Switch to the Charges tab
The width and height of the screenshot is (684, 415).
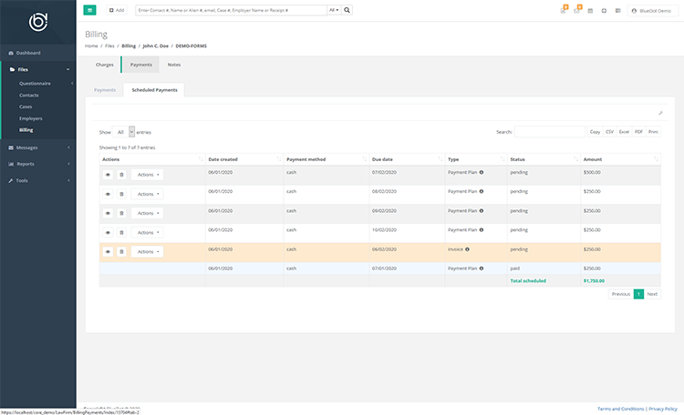(x=104, y=65)
